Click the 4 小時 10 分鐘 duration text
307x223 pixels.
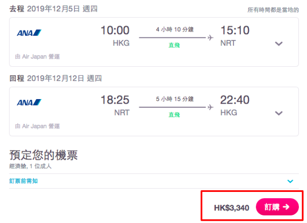point(175,30)
